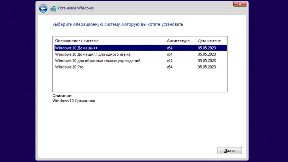Click the Дата измене... column header
The image size is (288, 162).
click(211, 41)
